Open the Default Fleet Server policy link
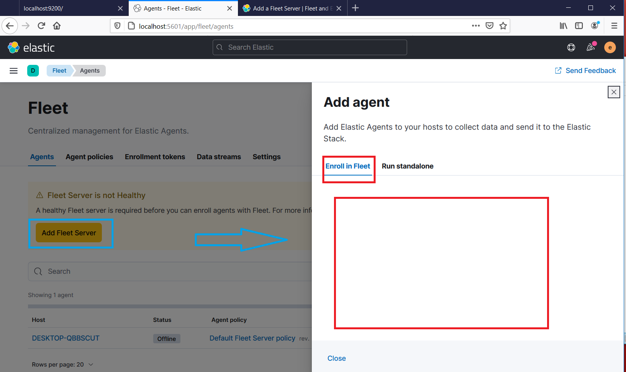This screenshot has height=372, width=626. click(x=252, y=338)
